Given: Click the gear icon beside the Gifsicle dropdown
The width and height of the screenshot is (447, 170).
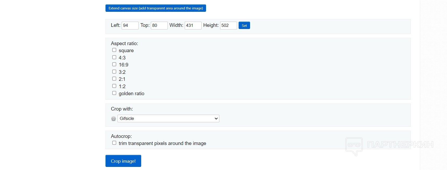Looking at the screenshot, I should tap(114, 119).
